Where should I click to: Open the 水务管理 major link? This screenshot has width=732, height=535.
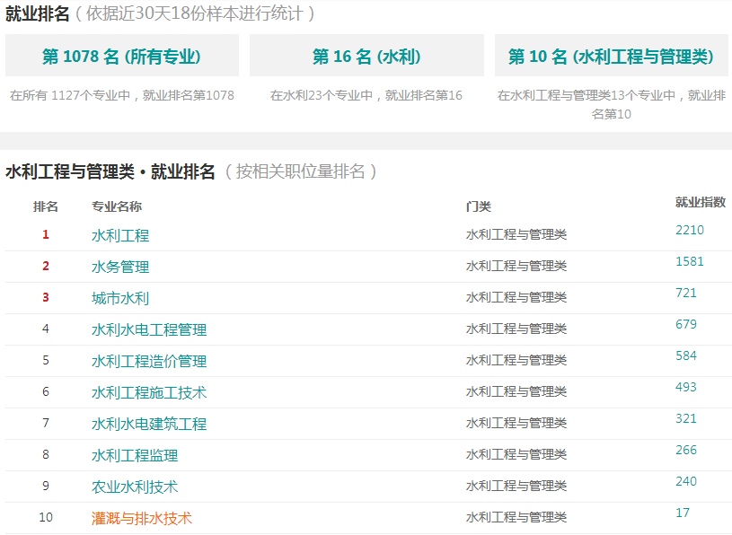coord(120,267)
